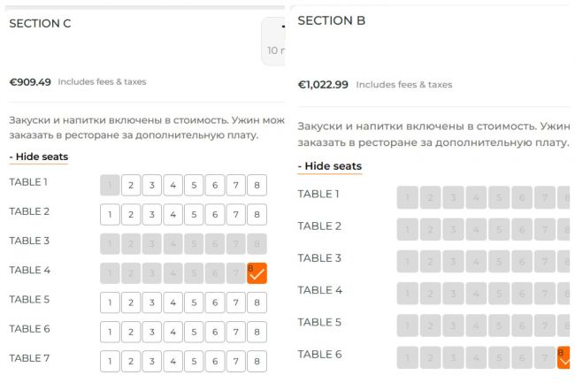Choose seat 1 at Table 2 in Section C
This screenshot has width=575, height=383.
click(110, 215)
